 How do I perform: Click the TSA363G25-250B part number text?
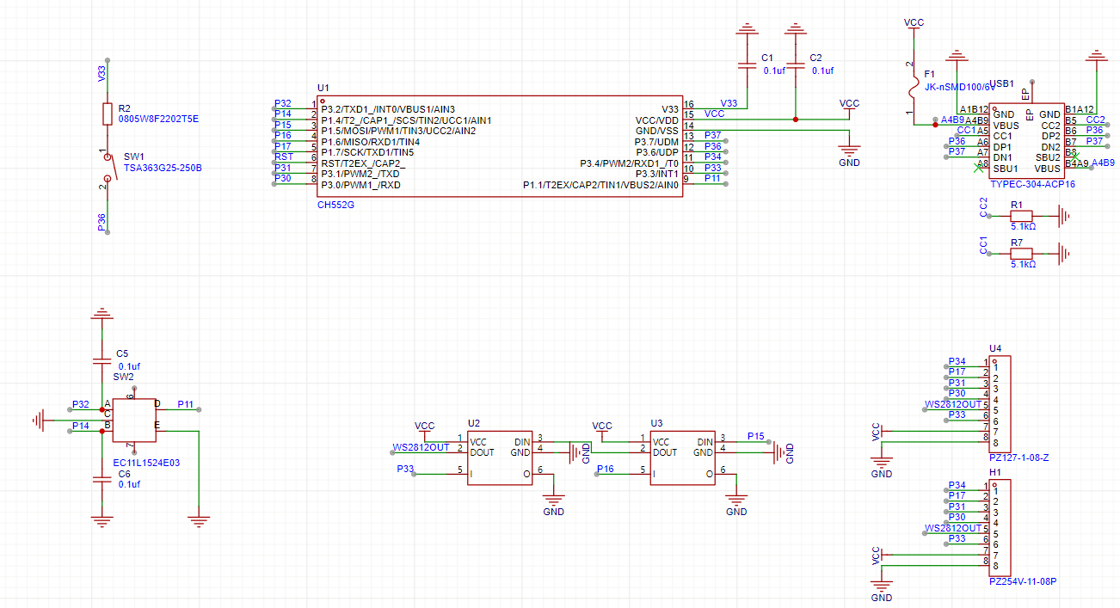click(x=163, y=168)
